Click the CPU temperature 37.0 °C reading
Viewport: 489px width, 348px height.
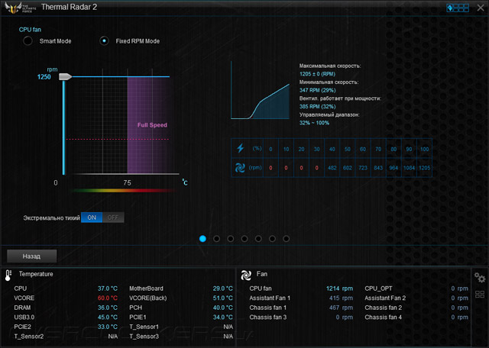pyautogui.click(x=108, y=288)
